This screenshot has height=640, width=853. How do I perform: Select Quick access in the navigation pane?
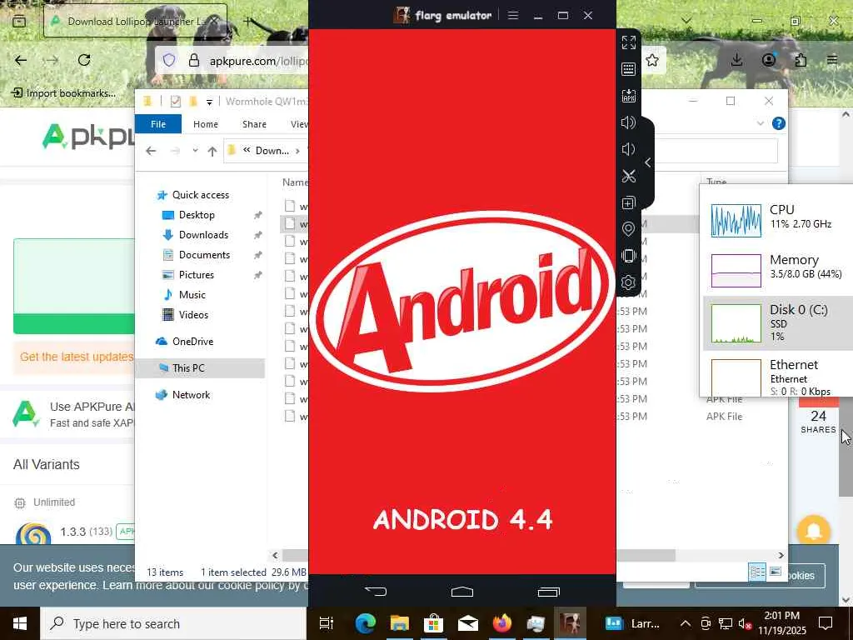[200, 195]
